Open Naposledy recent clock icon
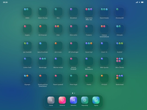The height and width of the screenshot is (110, 147). coord(85,100)
